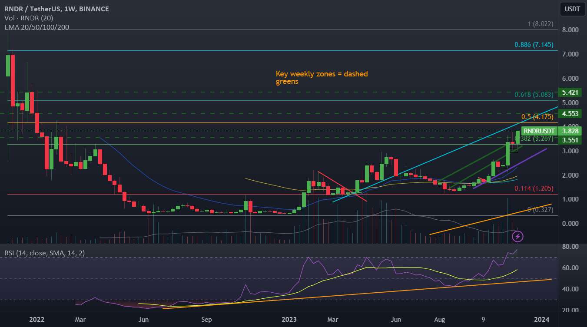The image size is (587, 327).
Task: Click the RNDR / TetherUS chart title
Action: (57, 9)
